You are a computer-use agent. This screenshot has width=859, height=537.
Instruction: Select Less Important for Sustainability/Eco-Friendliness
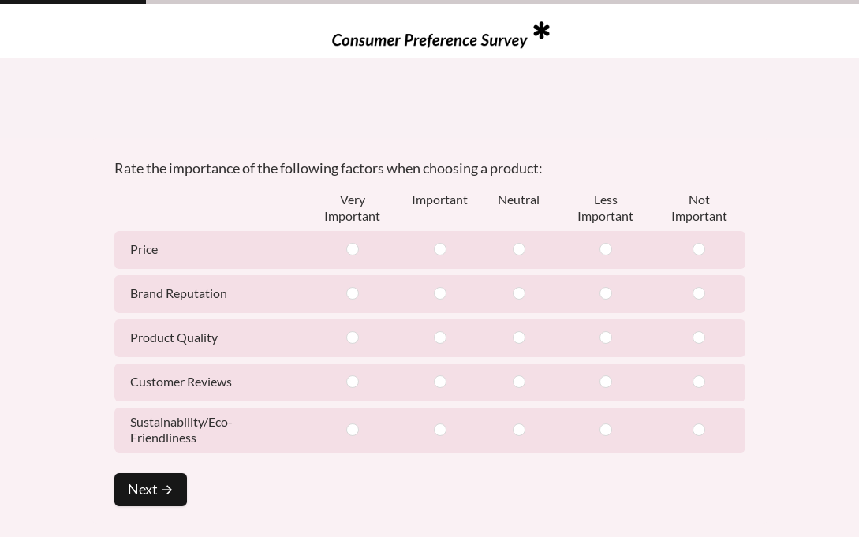click(606, 430)
